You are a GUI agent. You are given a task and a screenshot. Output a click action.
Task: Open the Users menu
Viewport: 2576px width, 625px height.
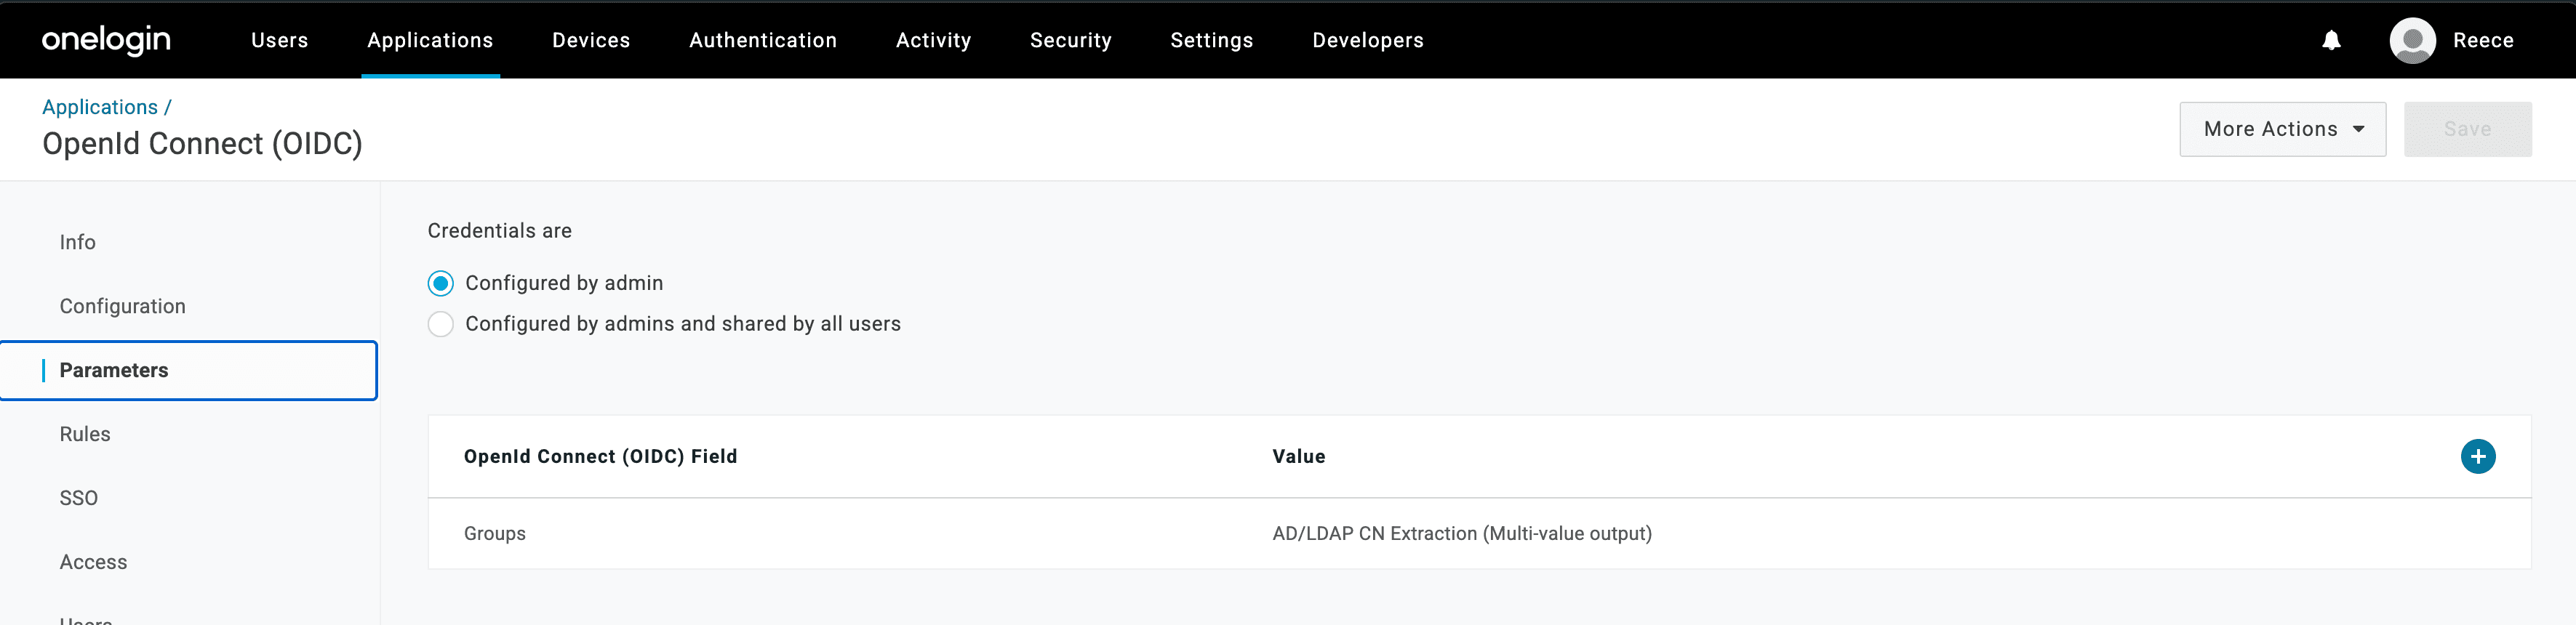coord(280,40)
